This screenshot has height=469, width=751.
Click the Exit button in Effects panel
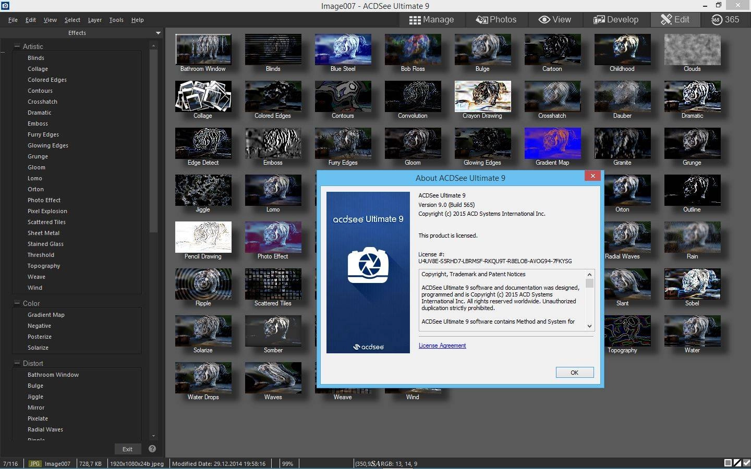(127, 449)
